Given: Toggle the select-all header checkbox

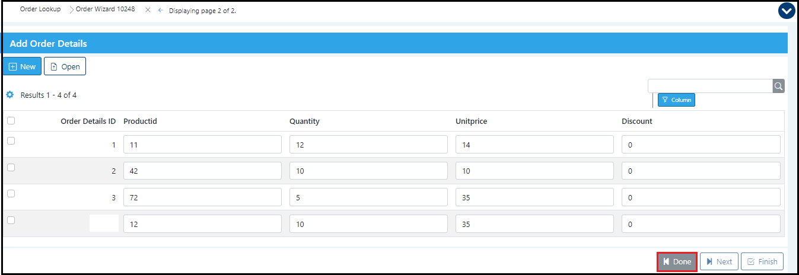Looking at the screenshot, I should [x=11, y=121].
